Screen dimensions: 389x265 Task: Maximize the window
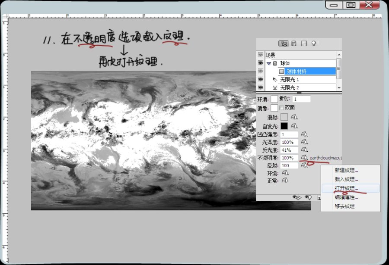pos(351,5)
